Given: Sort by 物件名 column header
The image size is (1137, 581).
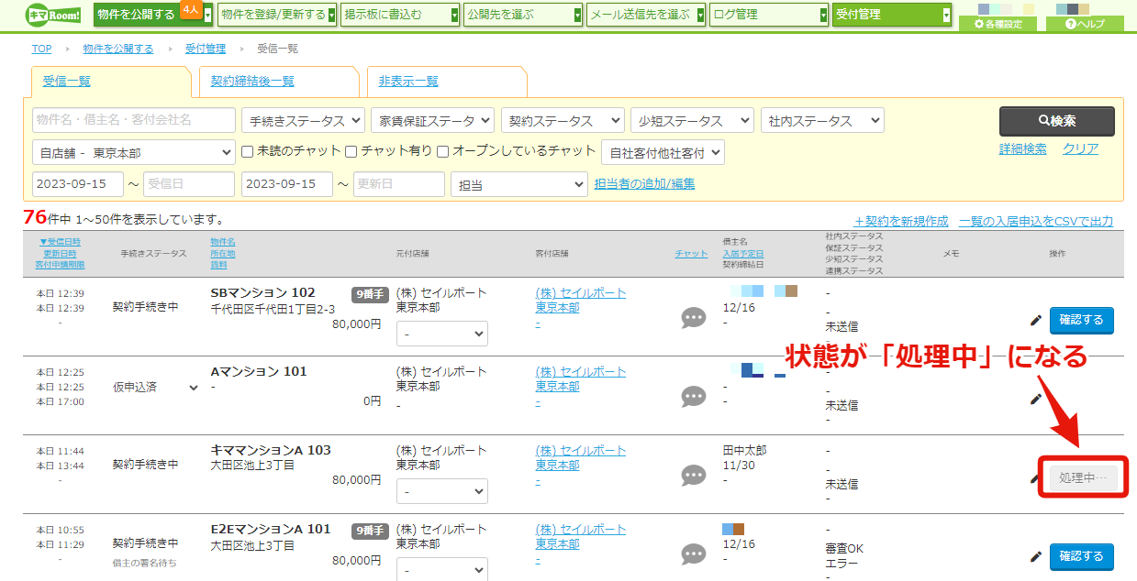Looking at the screenshot, I should 223,242.
